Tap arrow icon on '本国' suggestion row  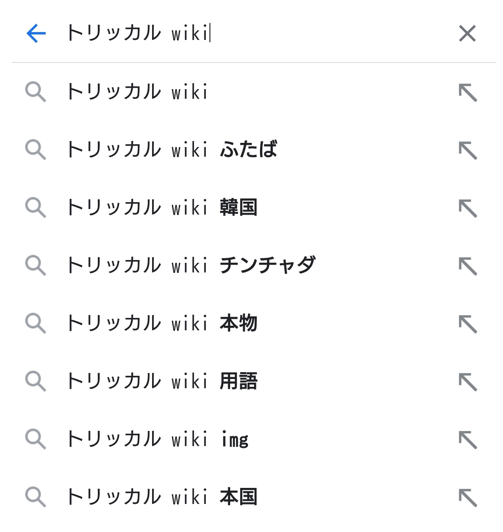(468, 498)
